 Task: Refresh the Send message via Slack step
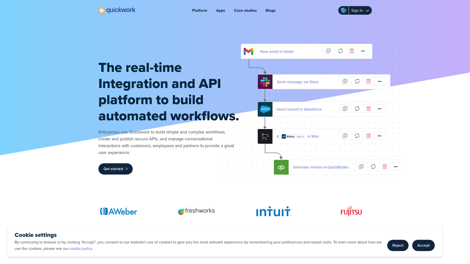[357, 81]
